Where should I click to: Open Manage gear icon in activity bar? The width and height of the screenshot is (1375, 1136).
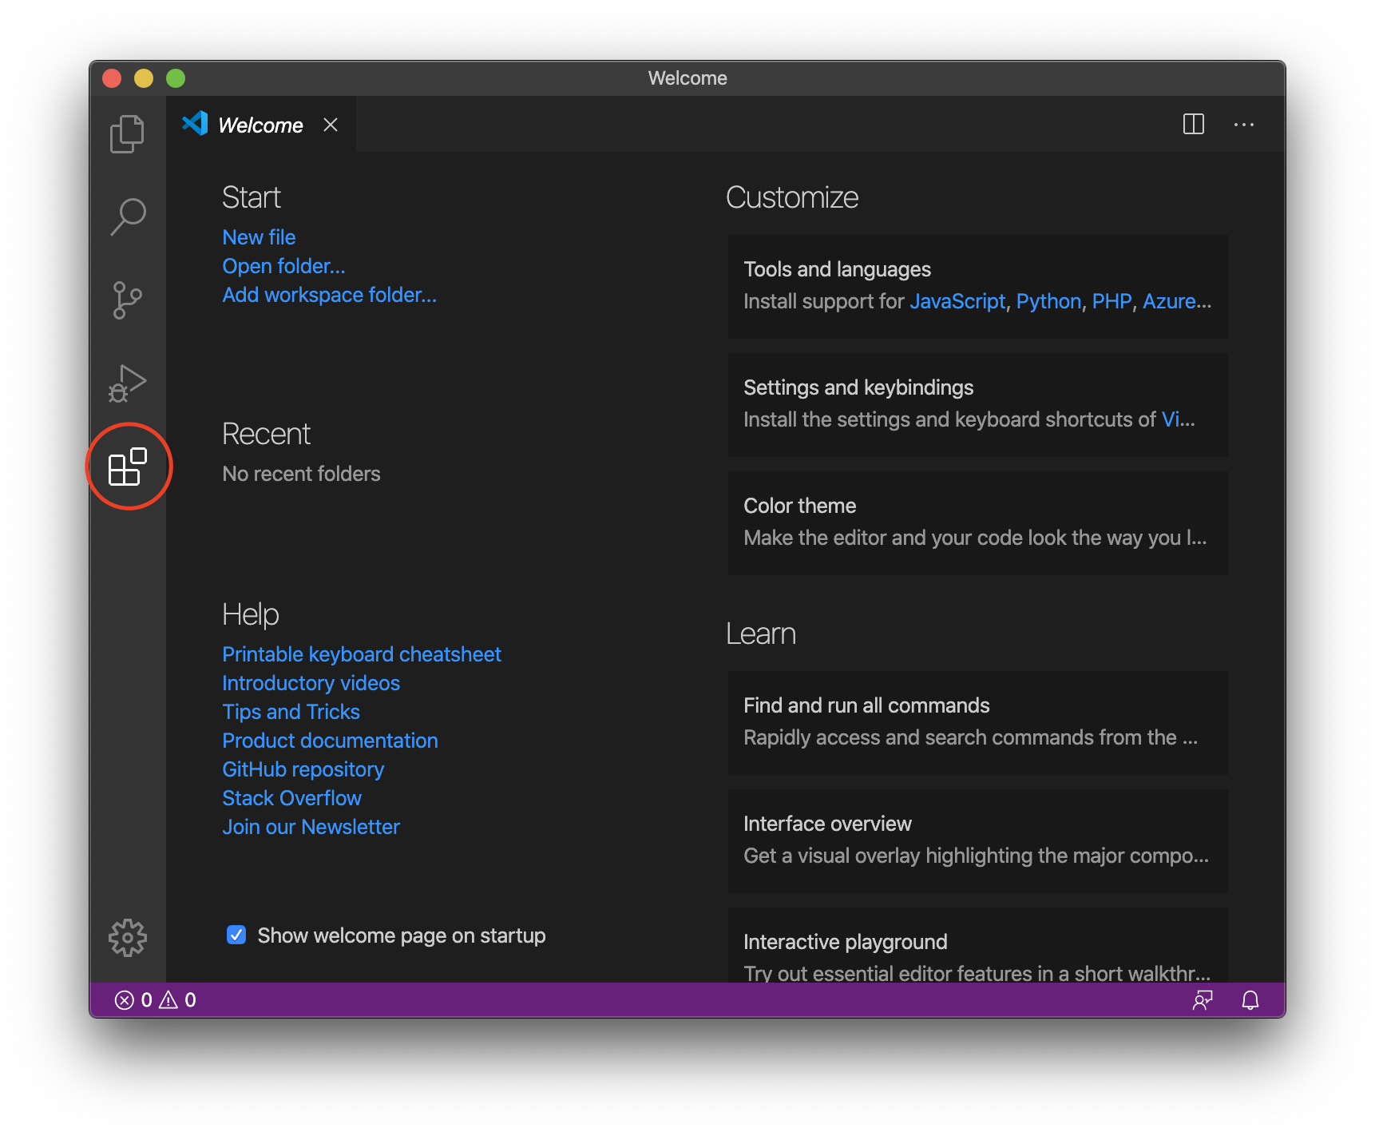coord(128,937)
